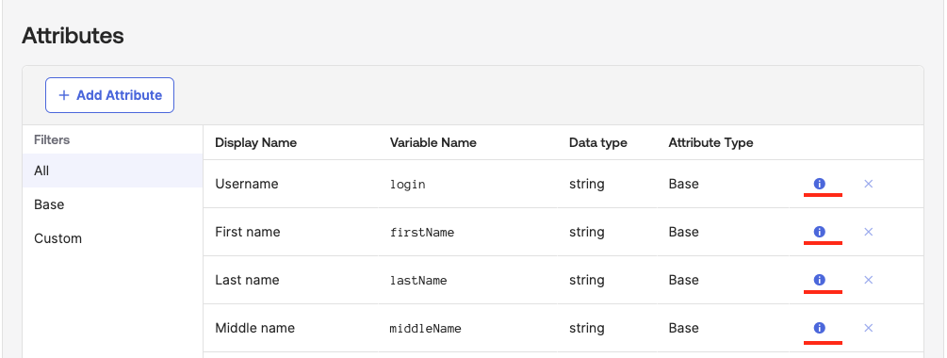Open info icon for First name row
The image size is (947, 358).
point(819,232)
